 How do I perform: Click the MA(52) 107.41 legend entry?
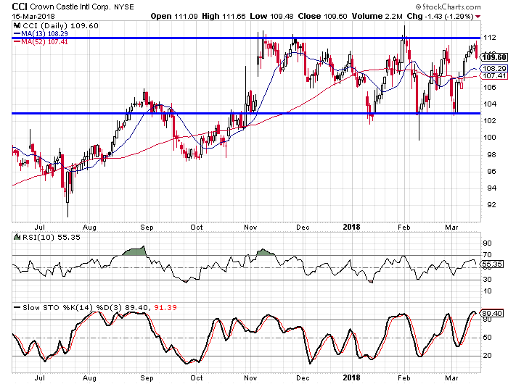pyautogui.click(x=41, y=42)
